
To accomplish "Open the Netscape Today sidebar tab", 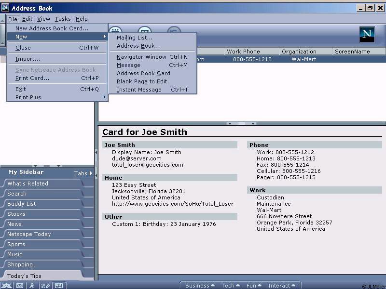I will tap(44, 234).
